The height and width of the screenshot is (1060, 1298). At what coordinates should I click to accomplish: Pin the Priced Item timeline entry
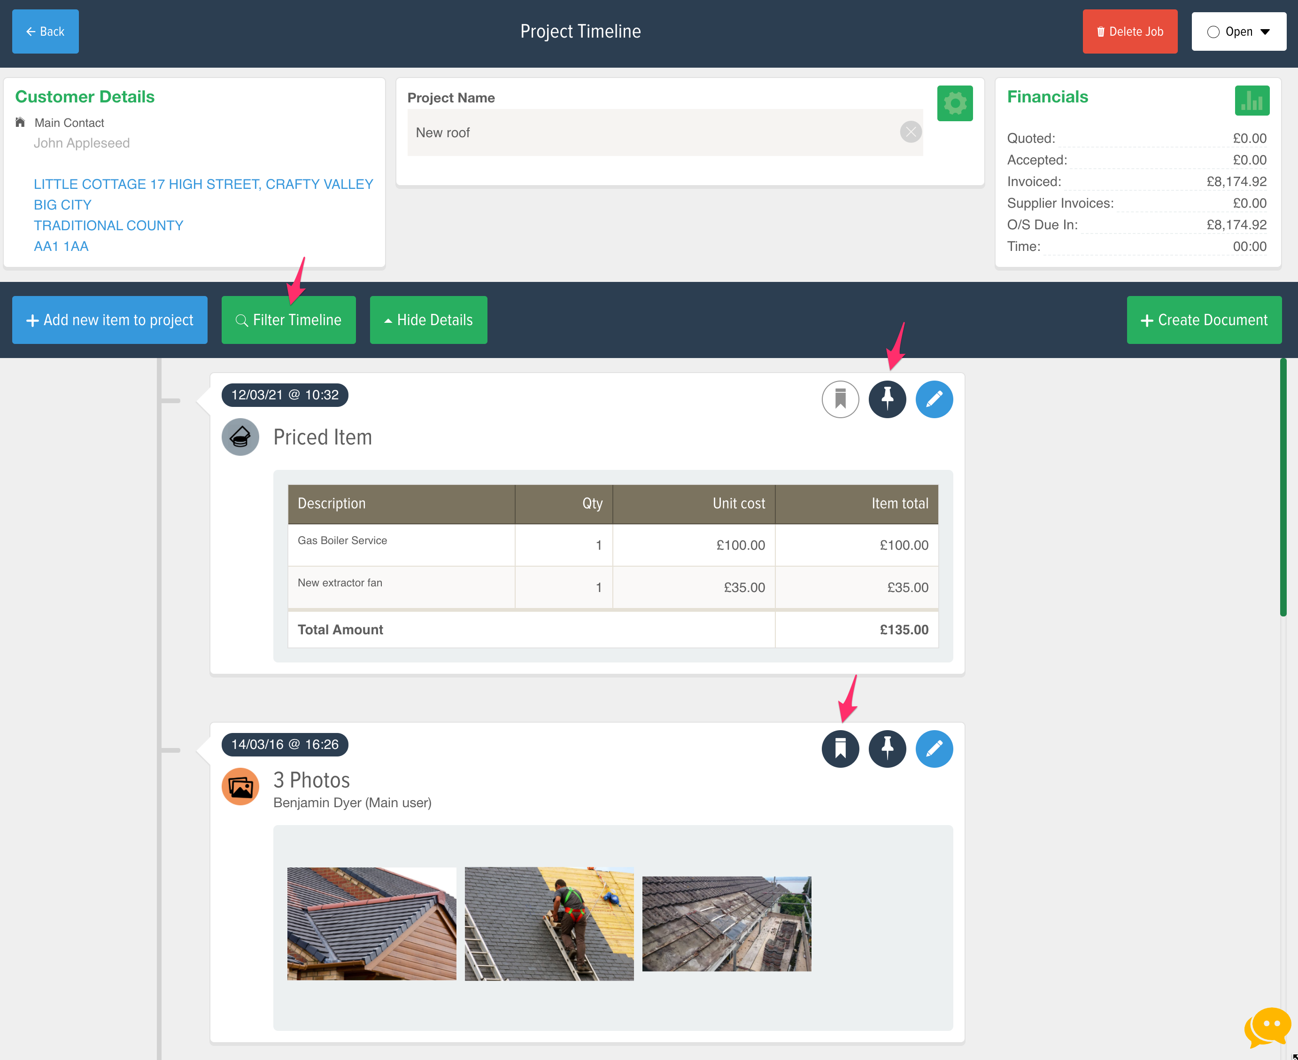pos(887,399)
